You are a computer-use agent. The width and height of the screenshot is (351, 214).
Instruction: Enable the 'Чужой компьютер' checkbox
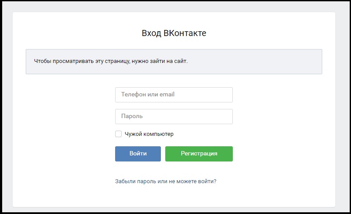point(119,134)
